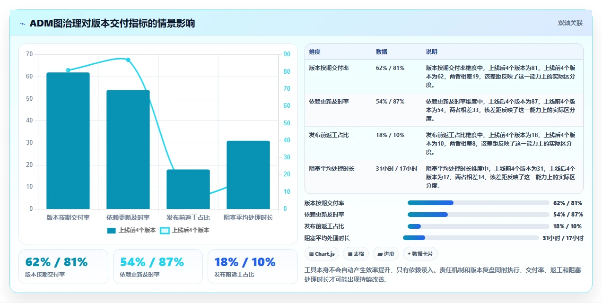Click the description mentioning 两者相差19
The width and height of the screenshot is (602, 303).
(x=501, y=77)
